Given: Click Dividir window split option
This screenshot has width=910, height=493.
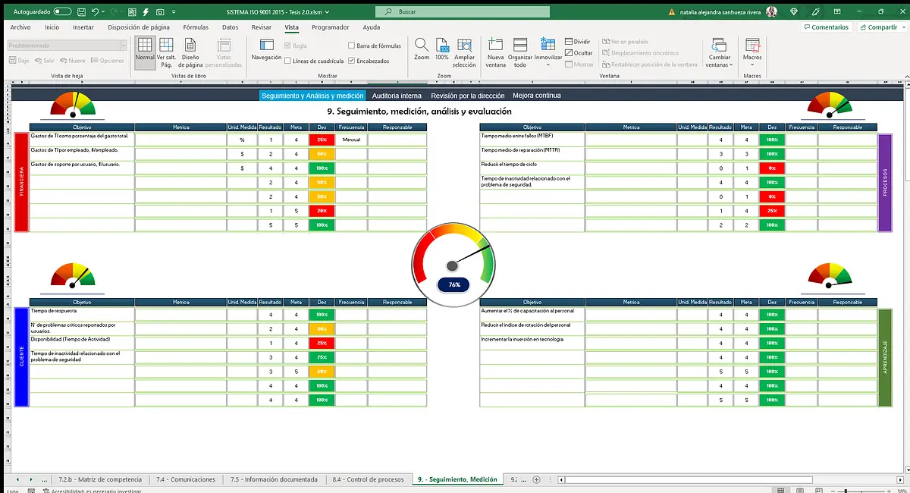Looking at the screenshot, I should click(x=578, y=42).
